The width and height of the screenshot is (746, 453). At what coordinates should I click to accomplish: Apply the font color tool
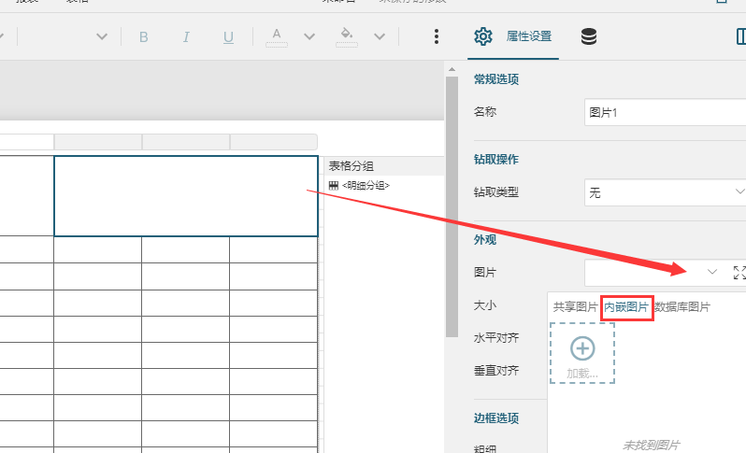tap(276, 37)
